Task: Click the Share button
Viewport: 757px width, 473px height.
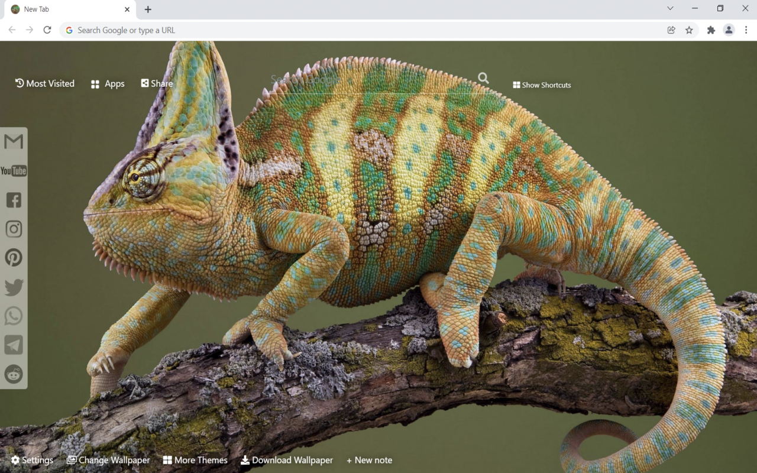Action: pos(157,83)
